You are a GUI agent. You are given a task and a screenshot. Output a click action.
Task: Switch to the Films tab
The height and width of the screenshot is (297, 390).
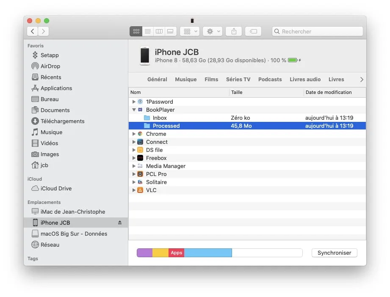click(x=211, y=79)
